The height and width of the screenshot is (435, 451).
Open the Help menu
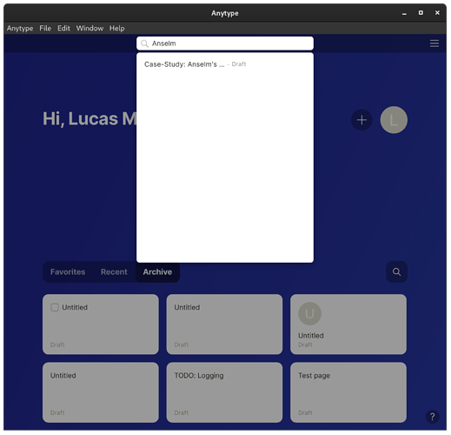pyautogui.click(x=117, y=28)
